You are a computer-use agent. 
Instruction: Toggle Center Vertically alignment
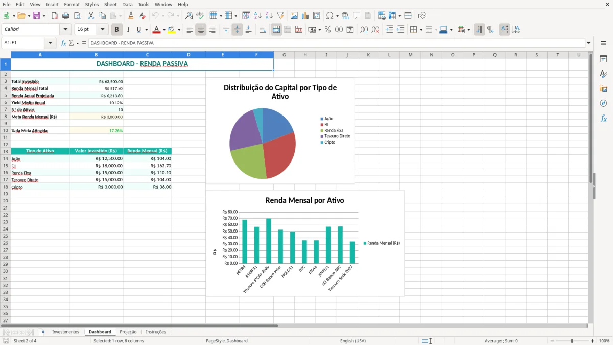237,30
